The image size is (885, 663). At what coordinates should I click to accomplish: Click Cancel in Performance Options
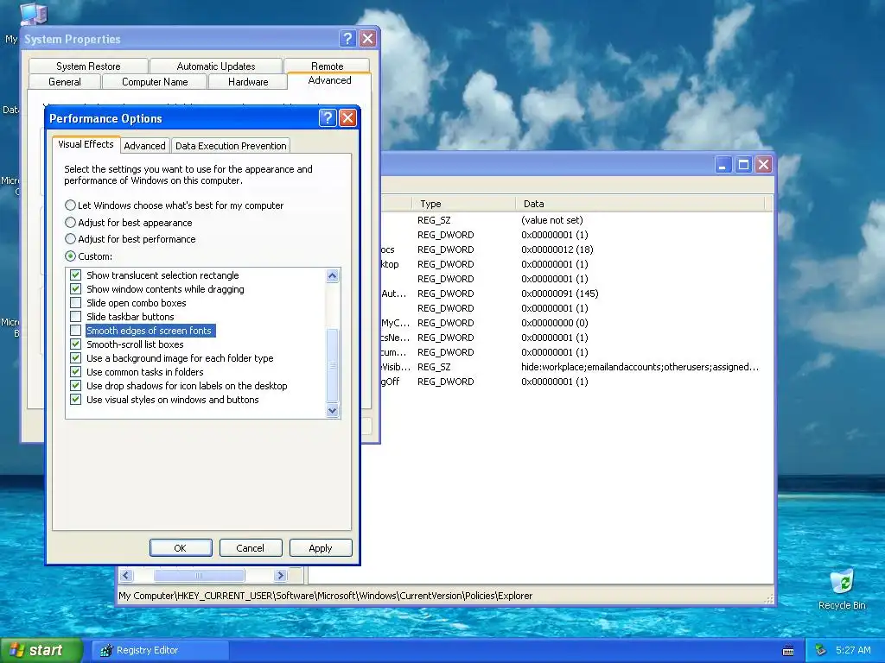[250, 548]
